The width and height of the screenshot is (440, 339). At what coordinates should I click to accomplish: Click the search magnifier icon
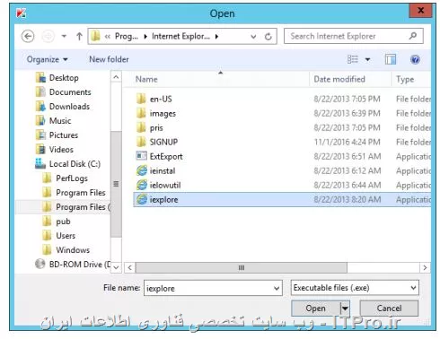413,36
